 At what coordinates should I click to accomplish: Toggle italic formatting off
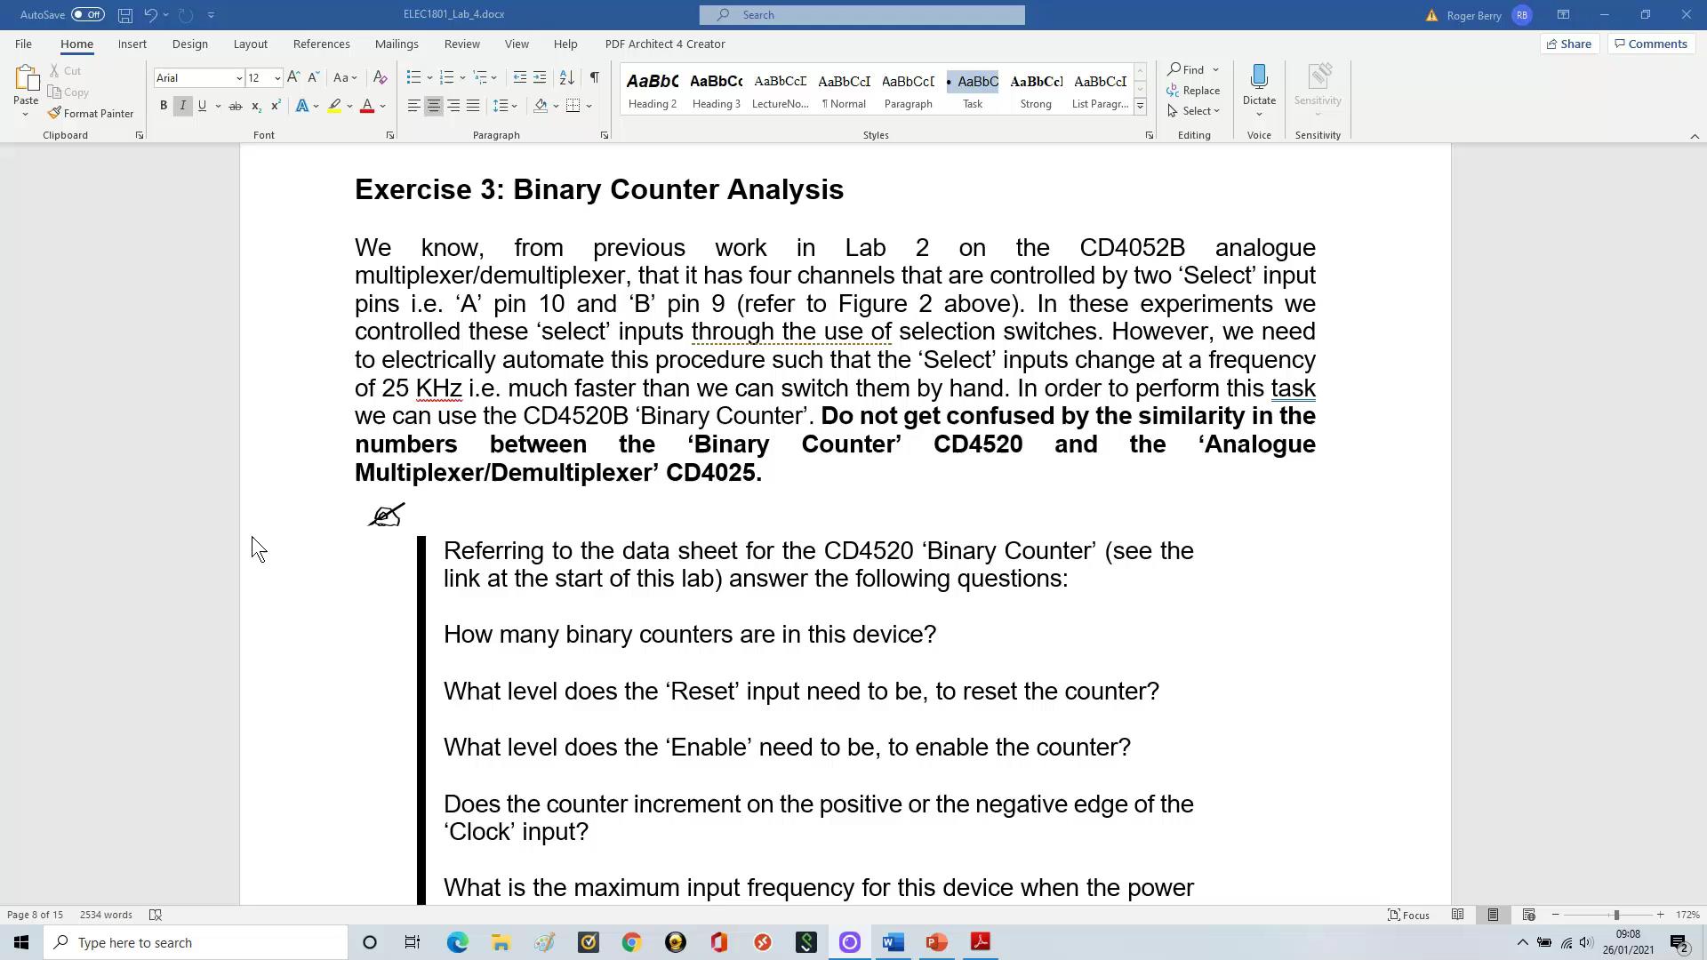[183, 106]
